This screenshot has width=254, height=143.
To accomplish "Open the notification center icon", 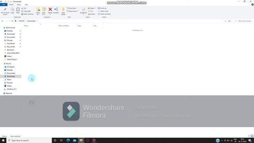I will 250,140.
